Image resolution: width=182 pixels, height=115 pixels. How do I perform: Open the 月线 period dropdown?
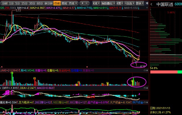pos(72,3)
